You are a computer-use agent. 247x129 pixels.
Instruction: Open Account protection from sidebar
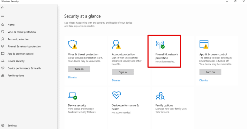18,39
